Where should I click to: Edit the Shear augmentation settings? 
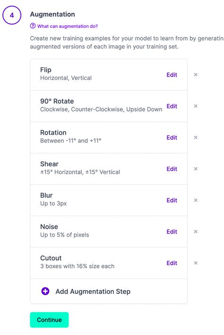click(172, 169)
